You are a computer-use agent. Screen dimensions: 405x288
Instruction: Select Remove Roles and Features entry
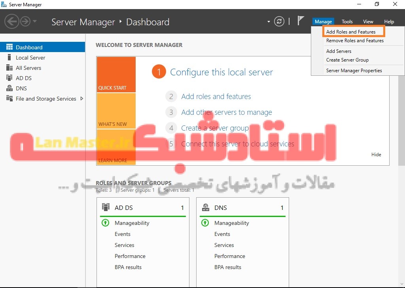click(355, 41)
